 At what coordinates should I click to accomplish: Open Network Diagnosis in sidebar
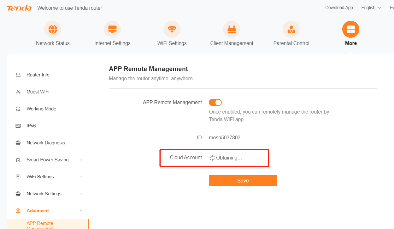click(46, 143)
